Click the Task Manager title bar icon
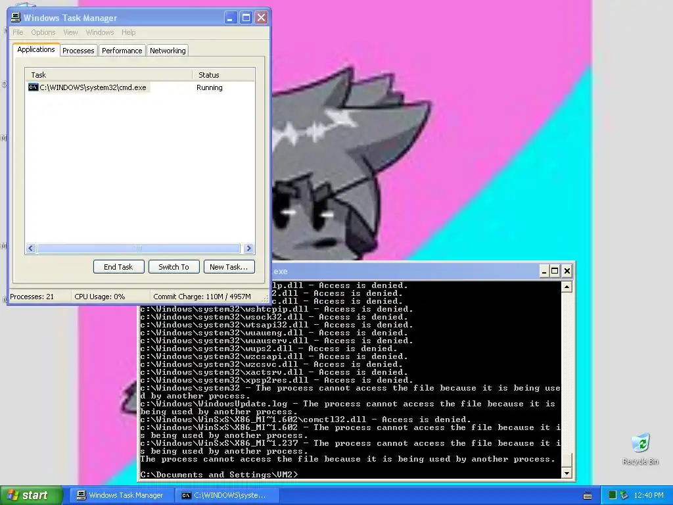Screen dimensions: 673x505 [16, 18]
